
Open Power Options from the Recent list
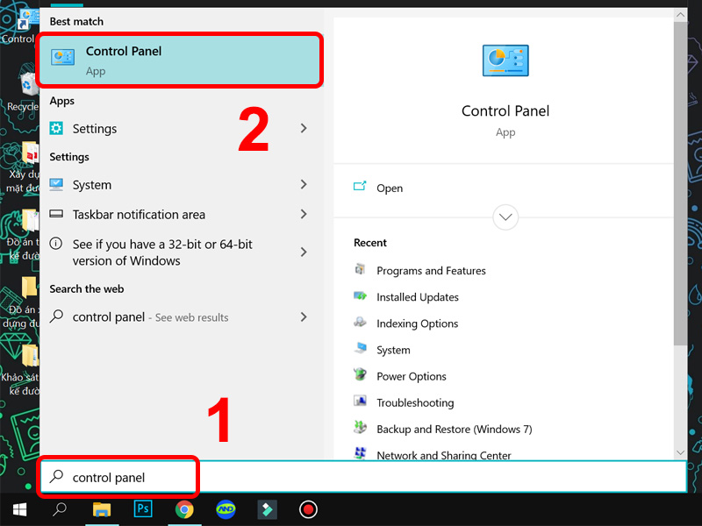point(411,376)
